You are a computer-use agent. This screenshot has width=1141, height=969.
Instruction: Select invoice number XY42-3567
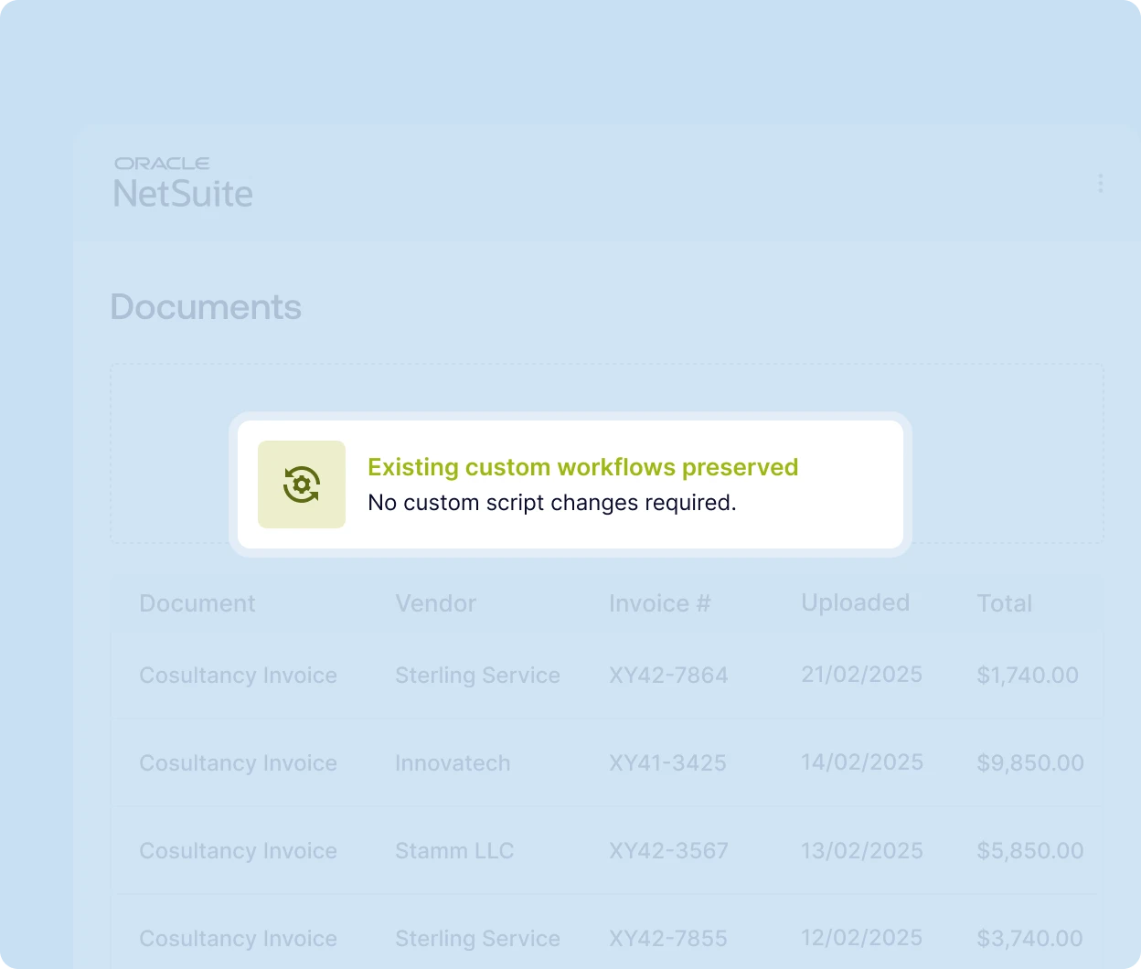(x=668, y=851)
